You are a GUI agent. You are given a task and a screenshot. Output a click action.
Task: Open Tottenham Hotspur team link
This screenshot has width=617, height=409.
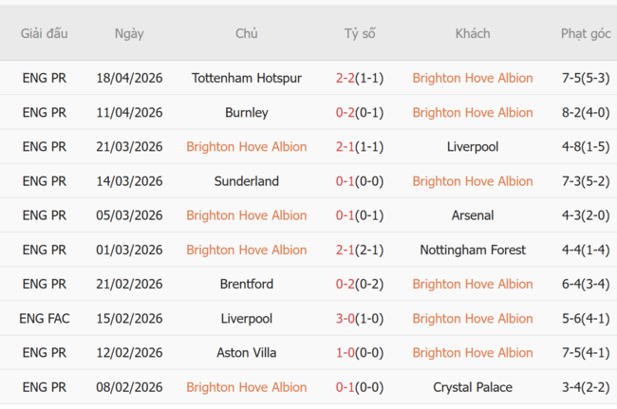(247, 78)
